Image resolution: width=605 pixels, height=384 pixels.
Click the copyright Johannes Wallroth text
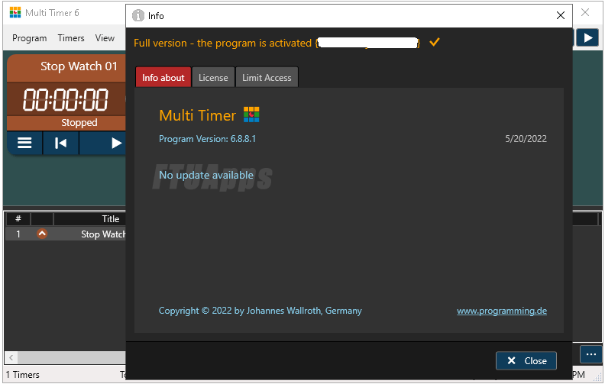coord(260,311)
